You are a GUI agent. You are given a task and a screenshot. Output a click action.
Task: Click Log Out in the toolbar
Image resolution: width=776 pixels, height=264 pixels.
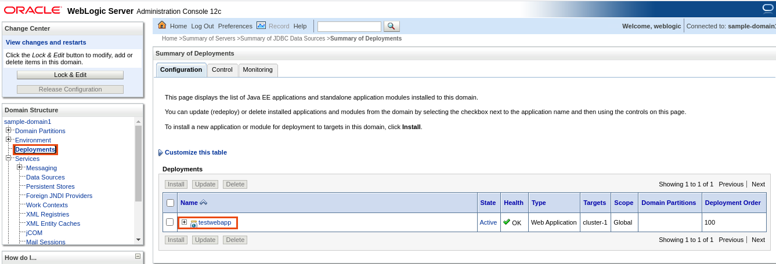(203, 26)
